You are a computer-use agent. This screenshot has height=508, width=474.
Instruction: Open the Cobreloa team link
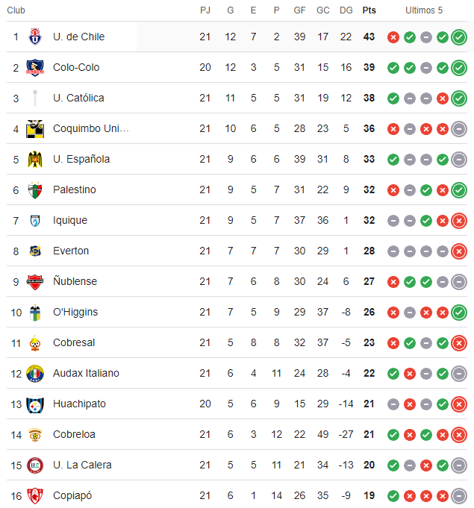[x=74, y=434]
